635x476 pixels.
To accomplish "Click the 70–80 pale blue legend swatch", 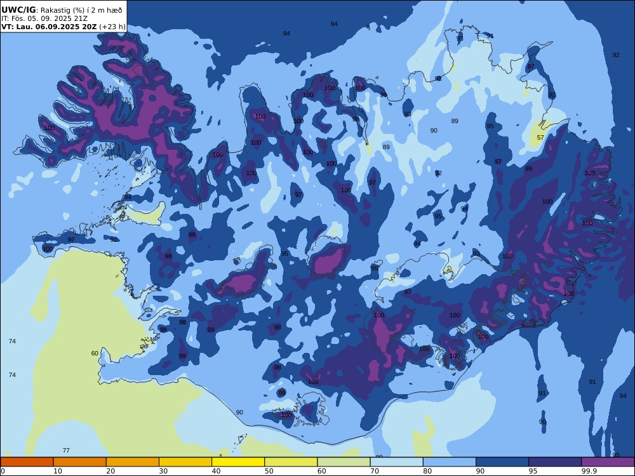I will click(x=397, y=462).
